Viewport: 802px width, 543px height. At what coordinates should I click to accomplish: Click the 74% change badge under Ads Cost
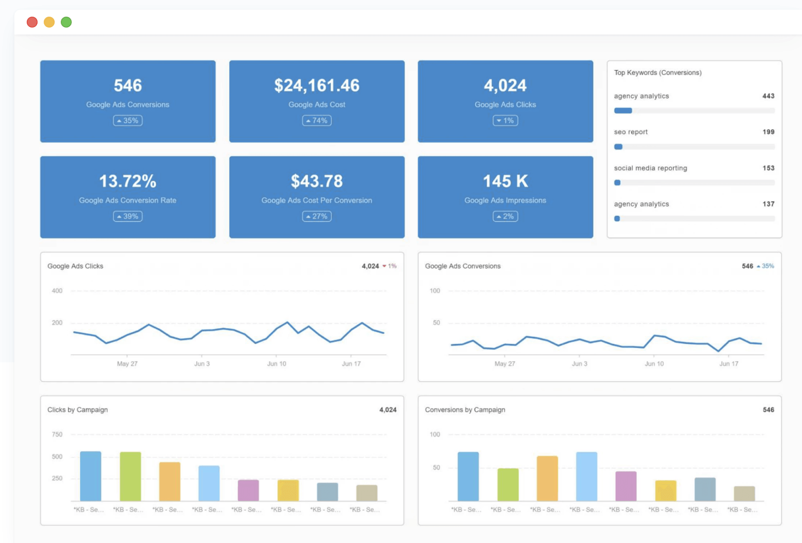[x=317, y=121]
